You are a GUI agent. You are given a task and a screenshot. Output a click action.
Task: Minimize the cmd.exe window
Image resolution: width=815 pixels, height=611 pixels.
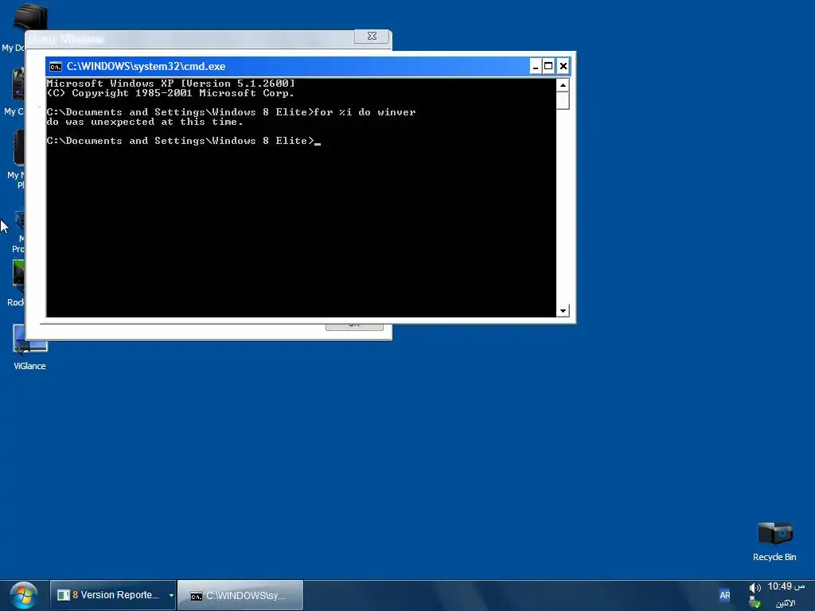coord(536,67)
